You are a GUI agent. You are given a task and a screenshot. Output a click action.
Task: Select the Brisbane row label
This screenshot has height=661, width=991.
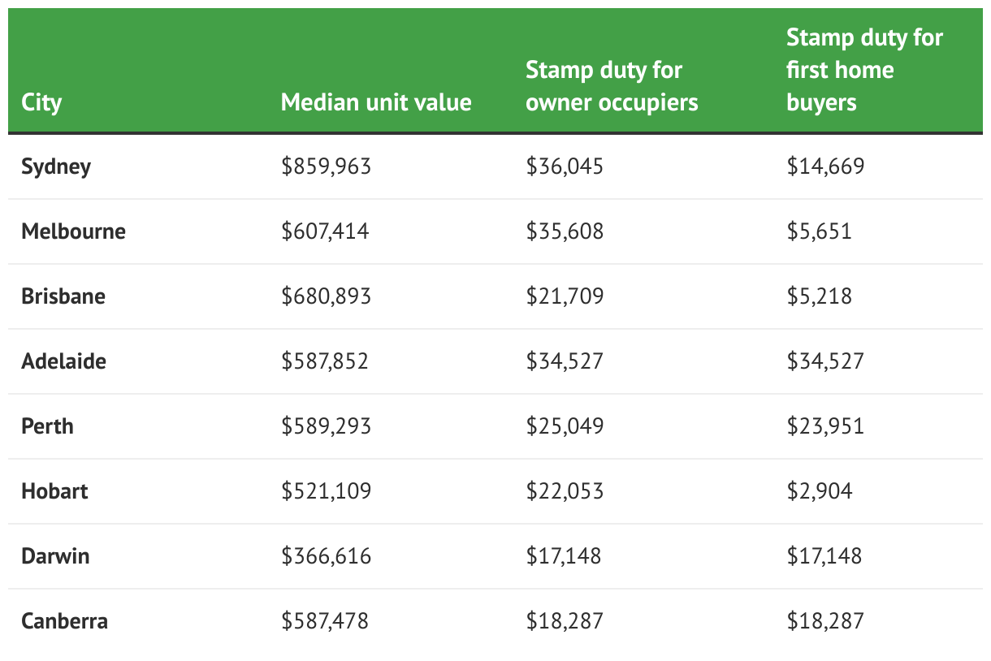pyautogui.click(x=63, y=296)
